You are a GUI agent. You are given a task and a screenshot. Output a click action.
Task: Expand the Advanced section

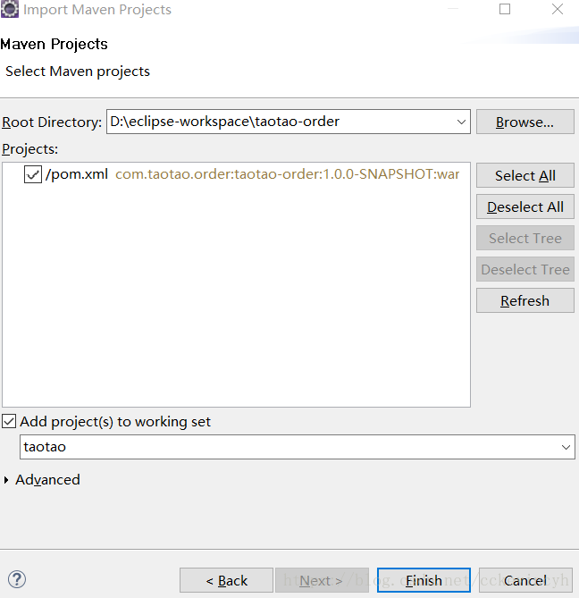tap(6, 480)
